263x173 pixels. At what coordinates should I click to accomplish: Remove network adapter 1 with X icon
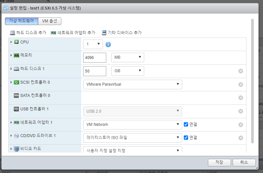click(241, 125)
